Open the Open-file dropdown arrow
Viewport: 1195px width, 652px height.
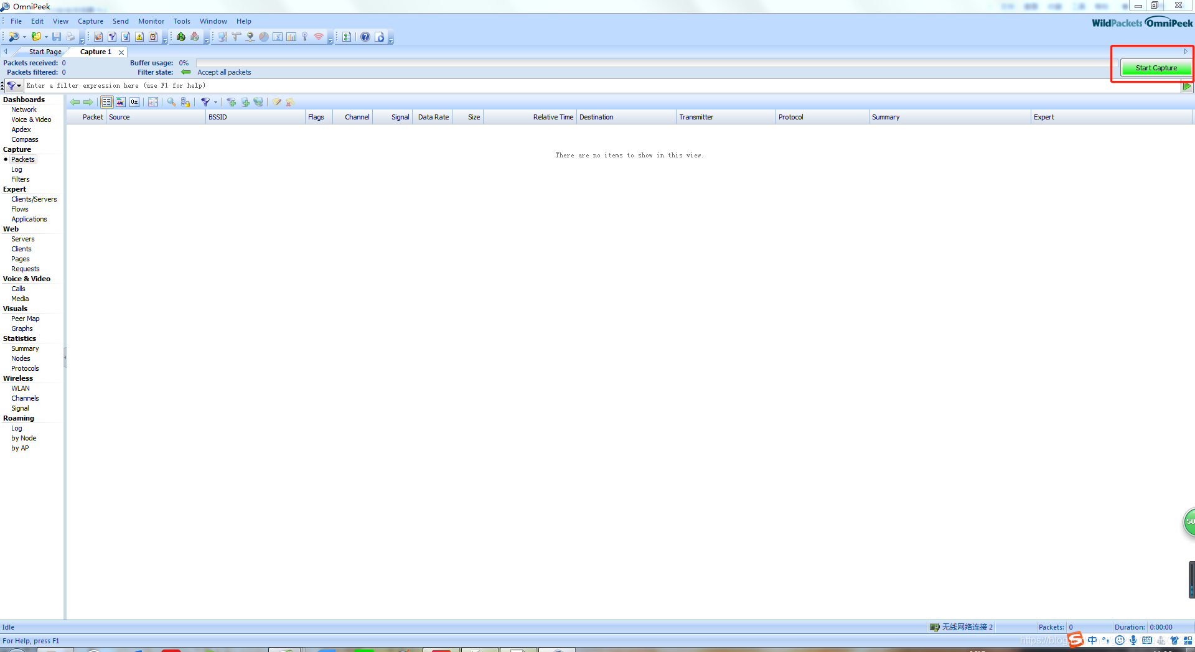(46, 37)
